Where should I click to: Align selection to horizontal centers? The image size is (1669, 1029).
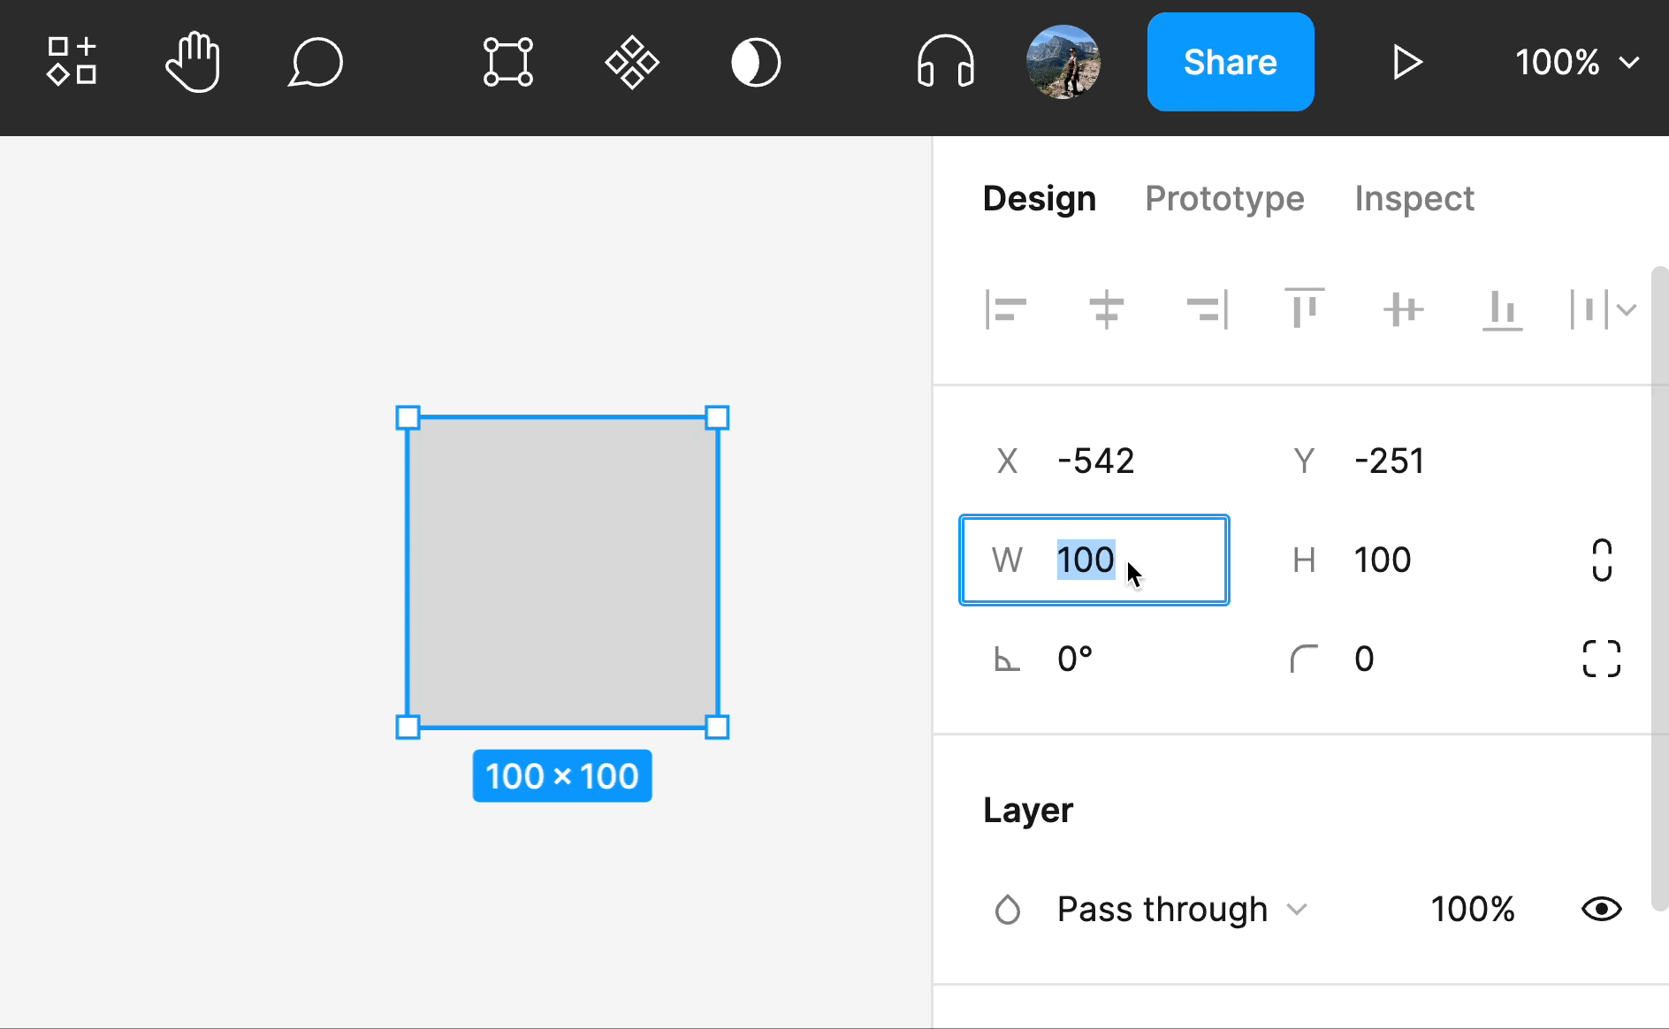pos(1106,309)
